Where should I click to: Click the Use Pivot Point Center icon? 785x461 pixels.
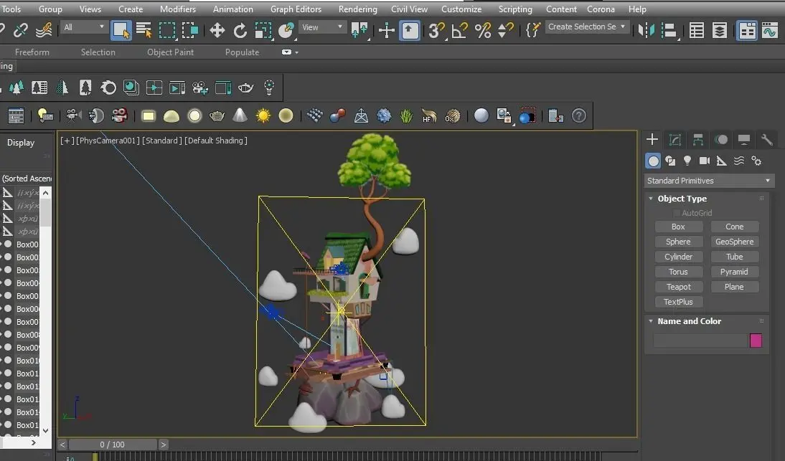[x=359, y=31]
